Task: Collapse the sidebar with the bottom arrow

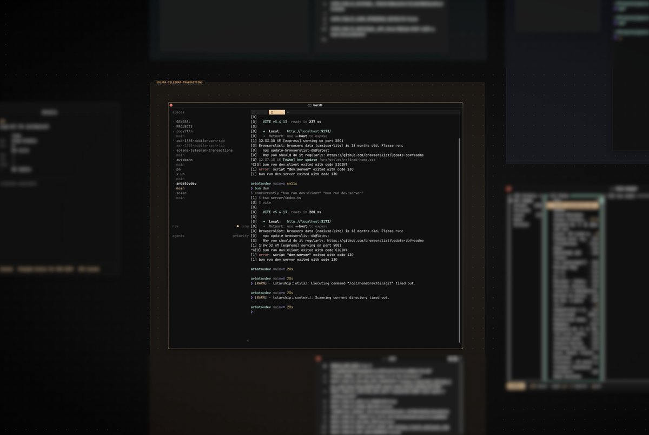Action: click(x=247, y=341)
